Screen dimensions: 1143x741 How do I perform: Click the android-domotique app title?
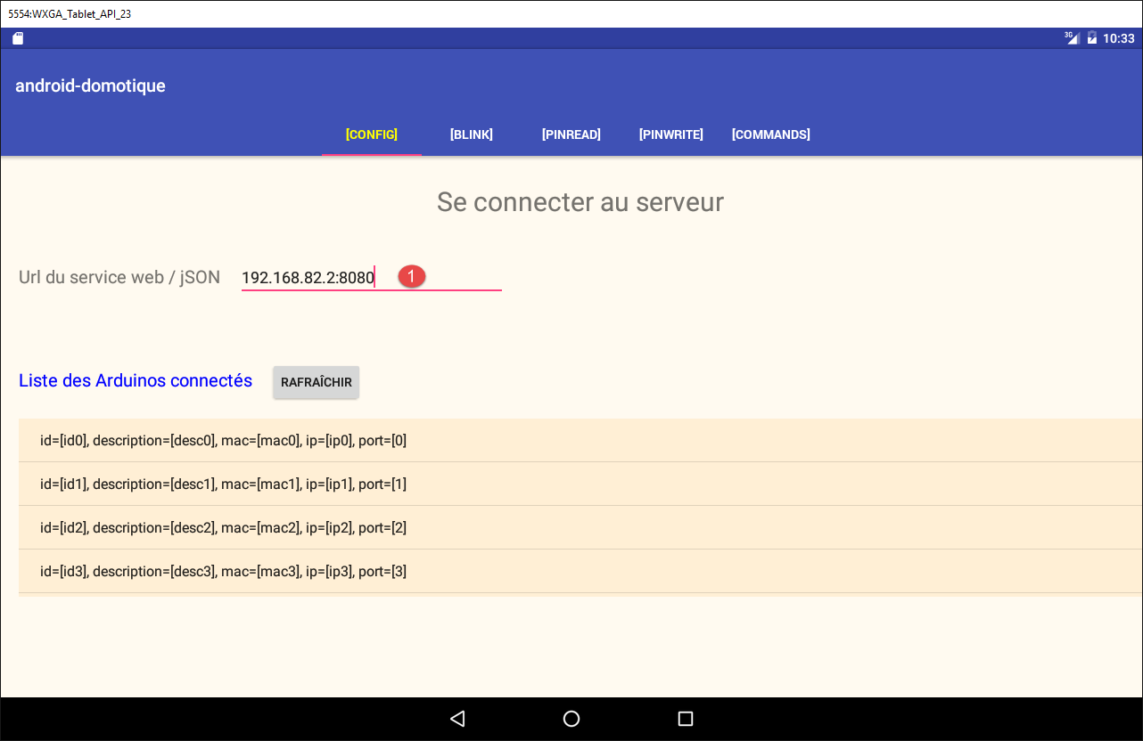91,85
